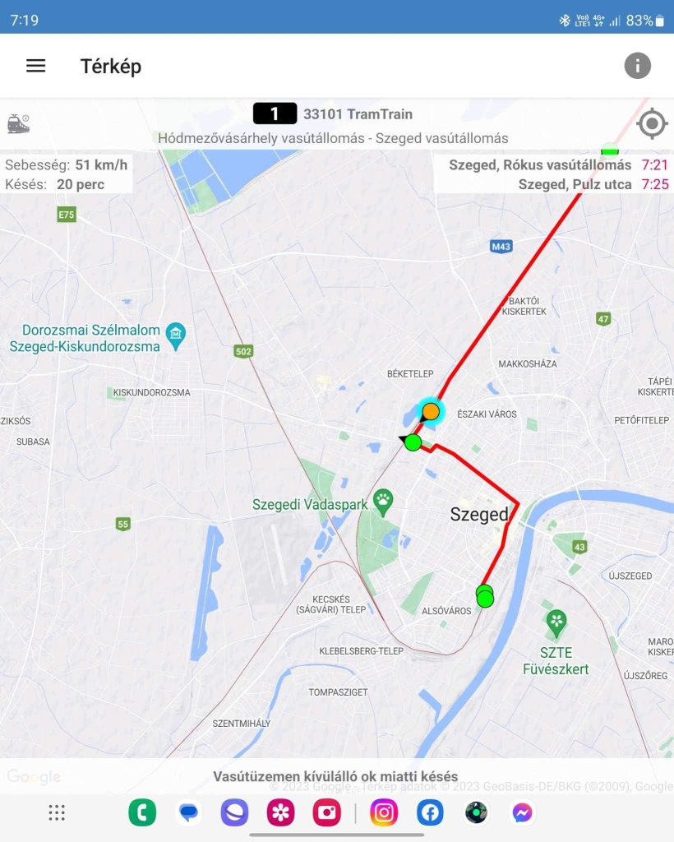
Task: Open the hamburger navigation menu
Action: pos(36,66)
